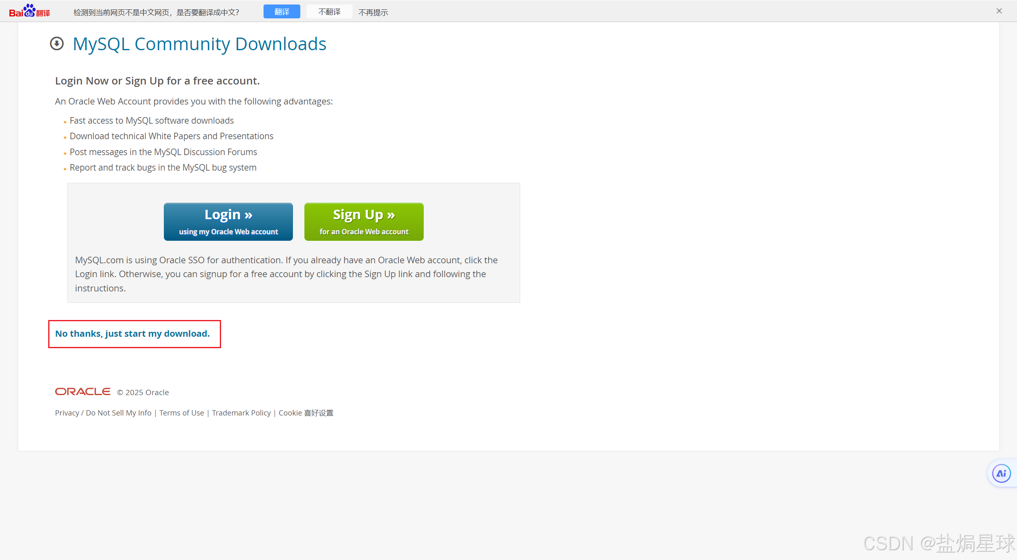Click 'Download technical White Papers and Presentations'

click(x=172, y=136)
